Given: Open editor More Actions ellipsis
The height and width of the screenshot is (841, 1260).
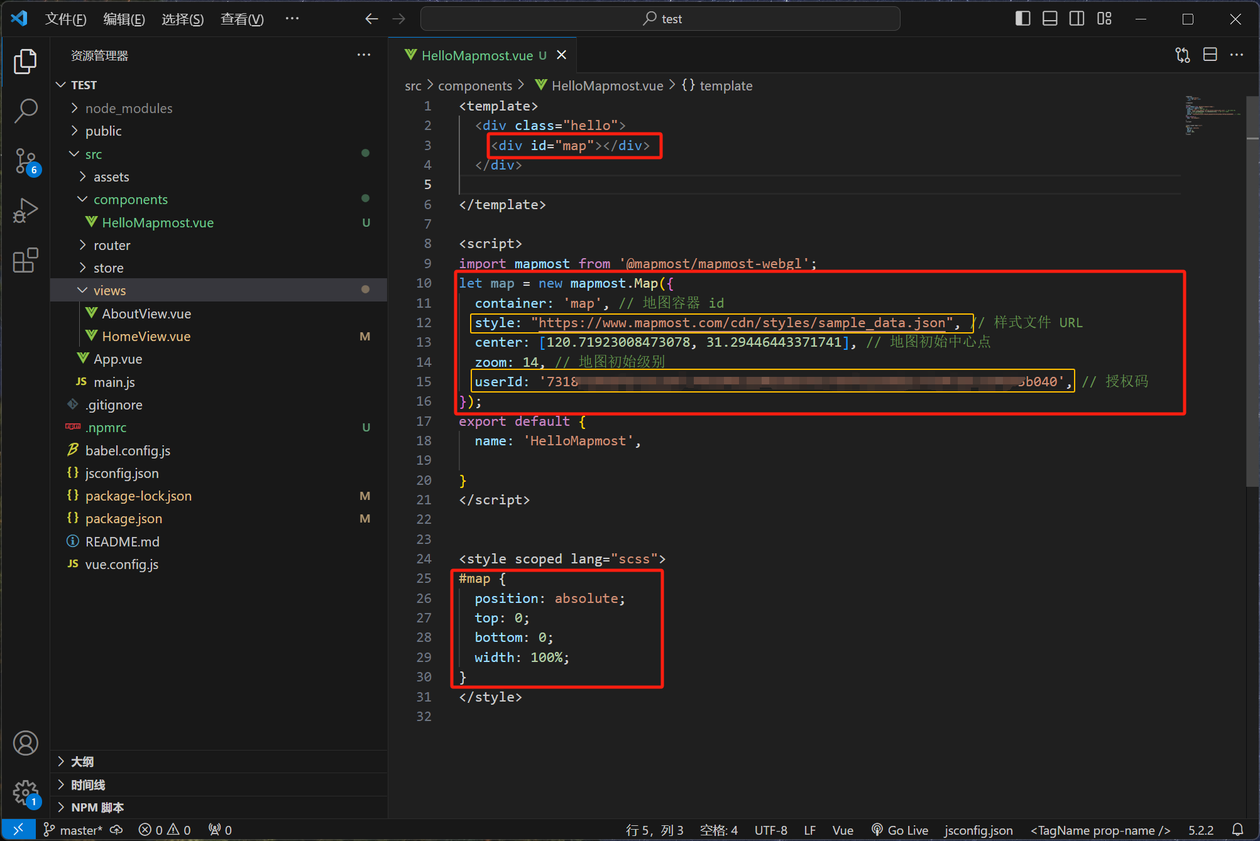Looking at the screenshot, I should click(x=1237, y=55).
